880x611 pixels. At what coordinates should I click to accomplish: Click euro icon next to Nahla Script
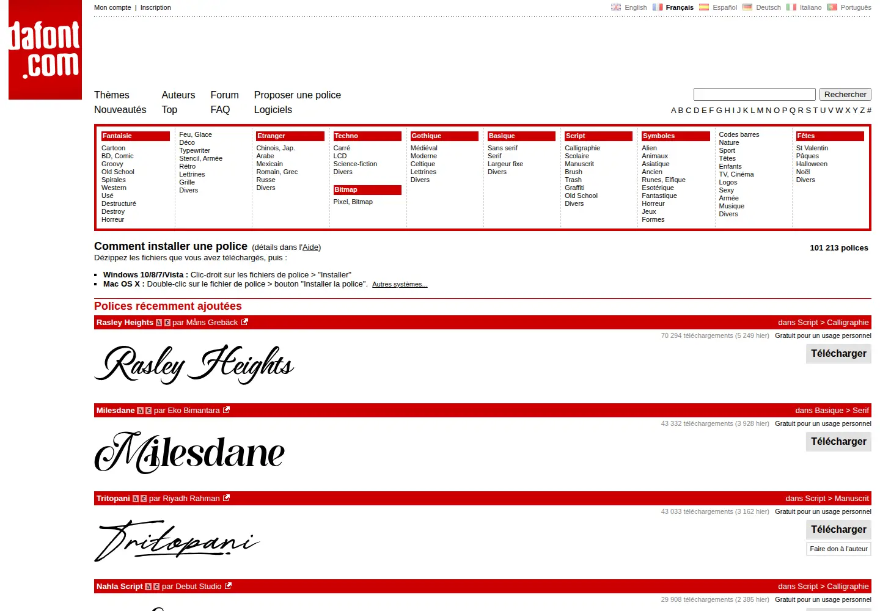pos(156,587)
